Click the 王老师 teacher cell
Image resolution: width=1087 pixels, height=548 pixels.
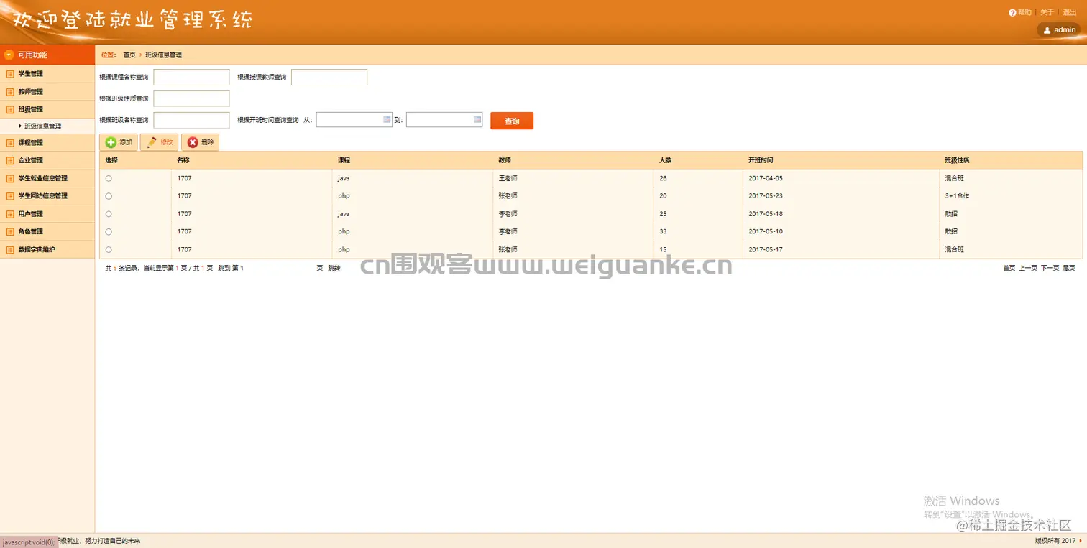tap(508, 178)
